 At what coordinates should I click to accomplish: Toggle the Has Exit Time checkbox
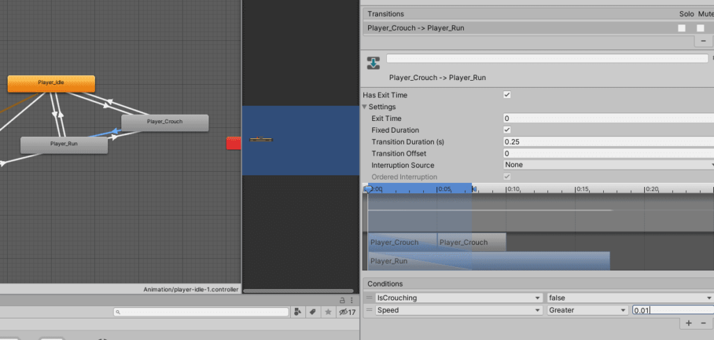pos(507,95)
